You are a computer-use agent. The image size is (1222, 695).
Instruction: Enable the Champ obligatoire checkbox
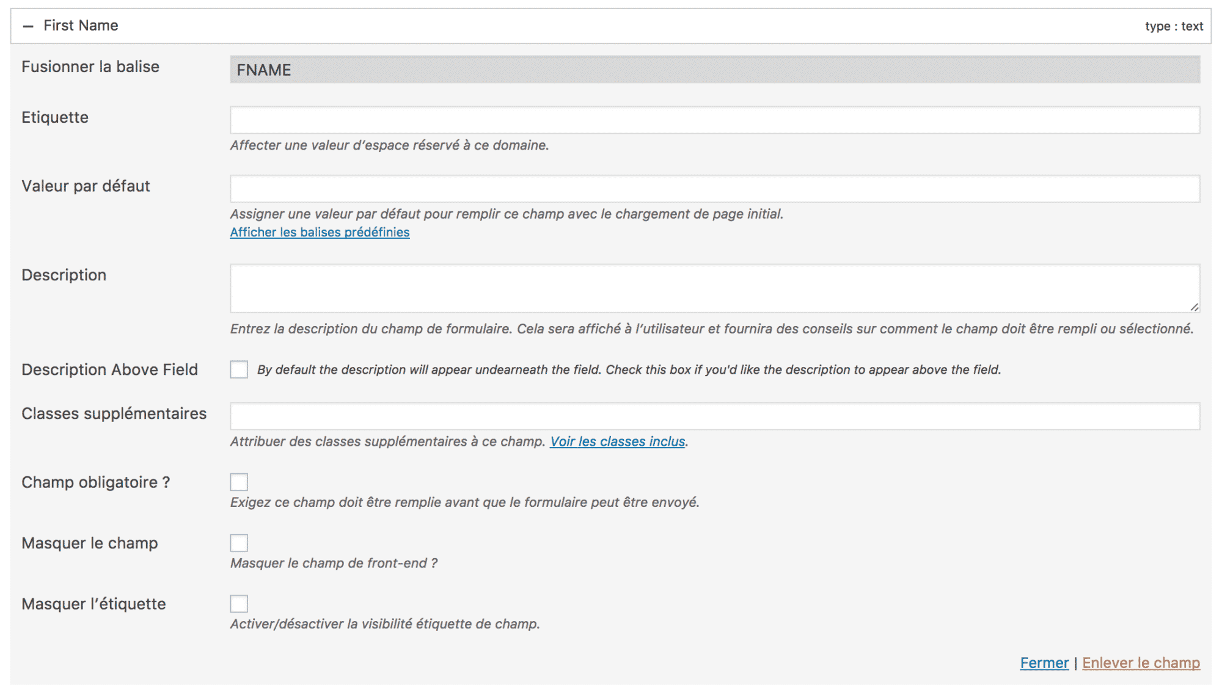click(239, 482)
